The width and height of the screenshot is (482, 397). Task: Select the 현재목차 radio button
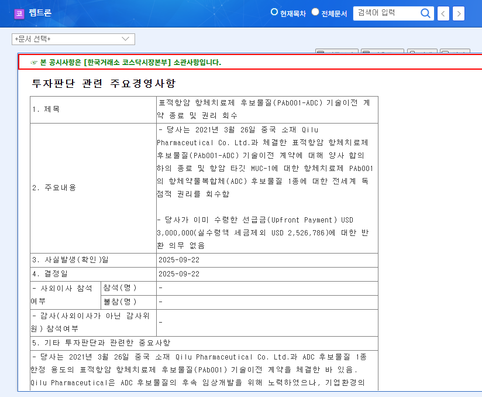(274, 12)
